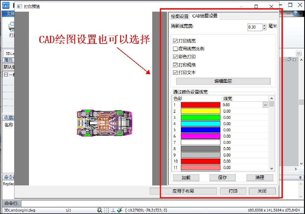The image size is (305, 214).
Task: Click the 编辑图层 button
Action: [x=223, y=81]
